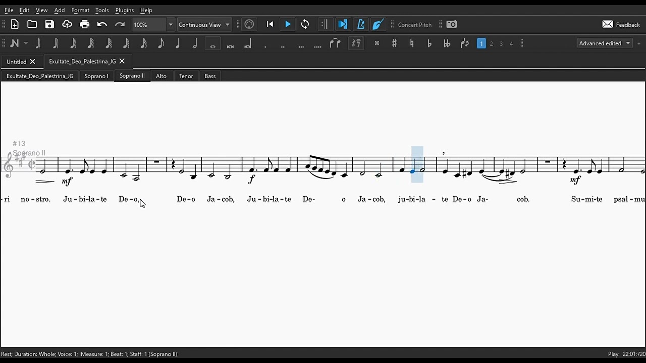Toggle count-in playback

pyautogui.click(x=378, y=24)
